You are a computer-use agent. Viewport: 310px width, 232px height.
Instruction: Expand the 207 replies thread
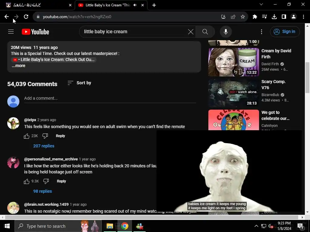click(x=44, y=146)
